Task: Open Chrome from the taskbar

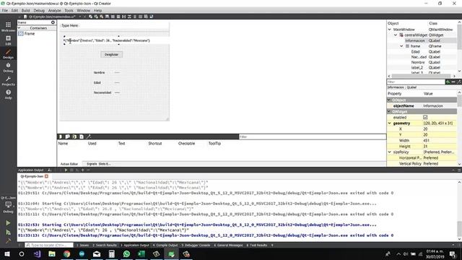Action: (67, 253)
